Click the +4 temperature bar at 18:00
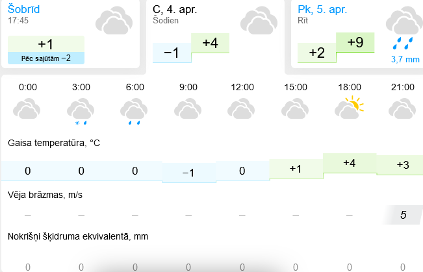Image resolution: width=423 pixels, height=272 pixels. 350,164
